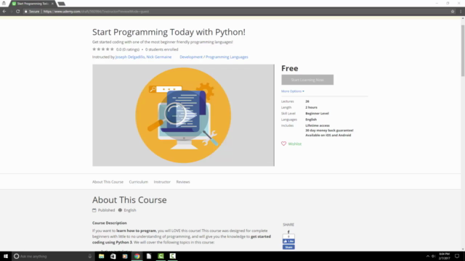This screenshot has width=465, height=261.
Task: Go to Programming Languages category
Action: pyautogui.click(x=227, y=57)
